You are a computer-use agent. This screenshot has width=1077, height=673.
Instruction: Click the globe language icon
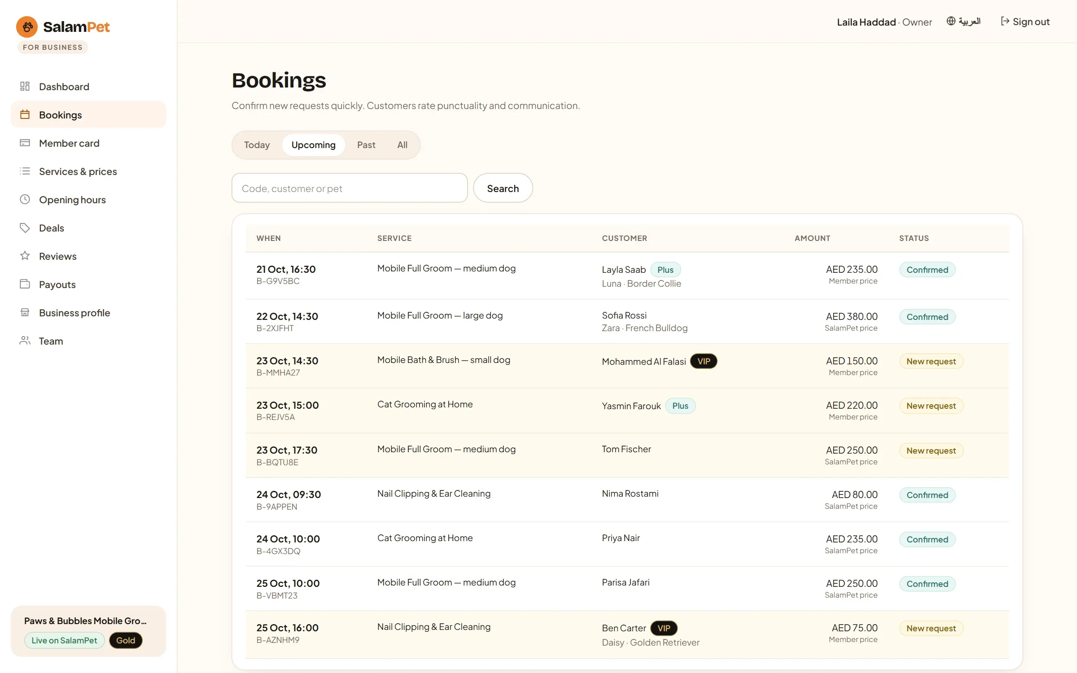pyautogui.click(x=951, y=21)
